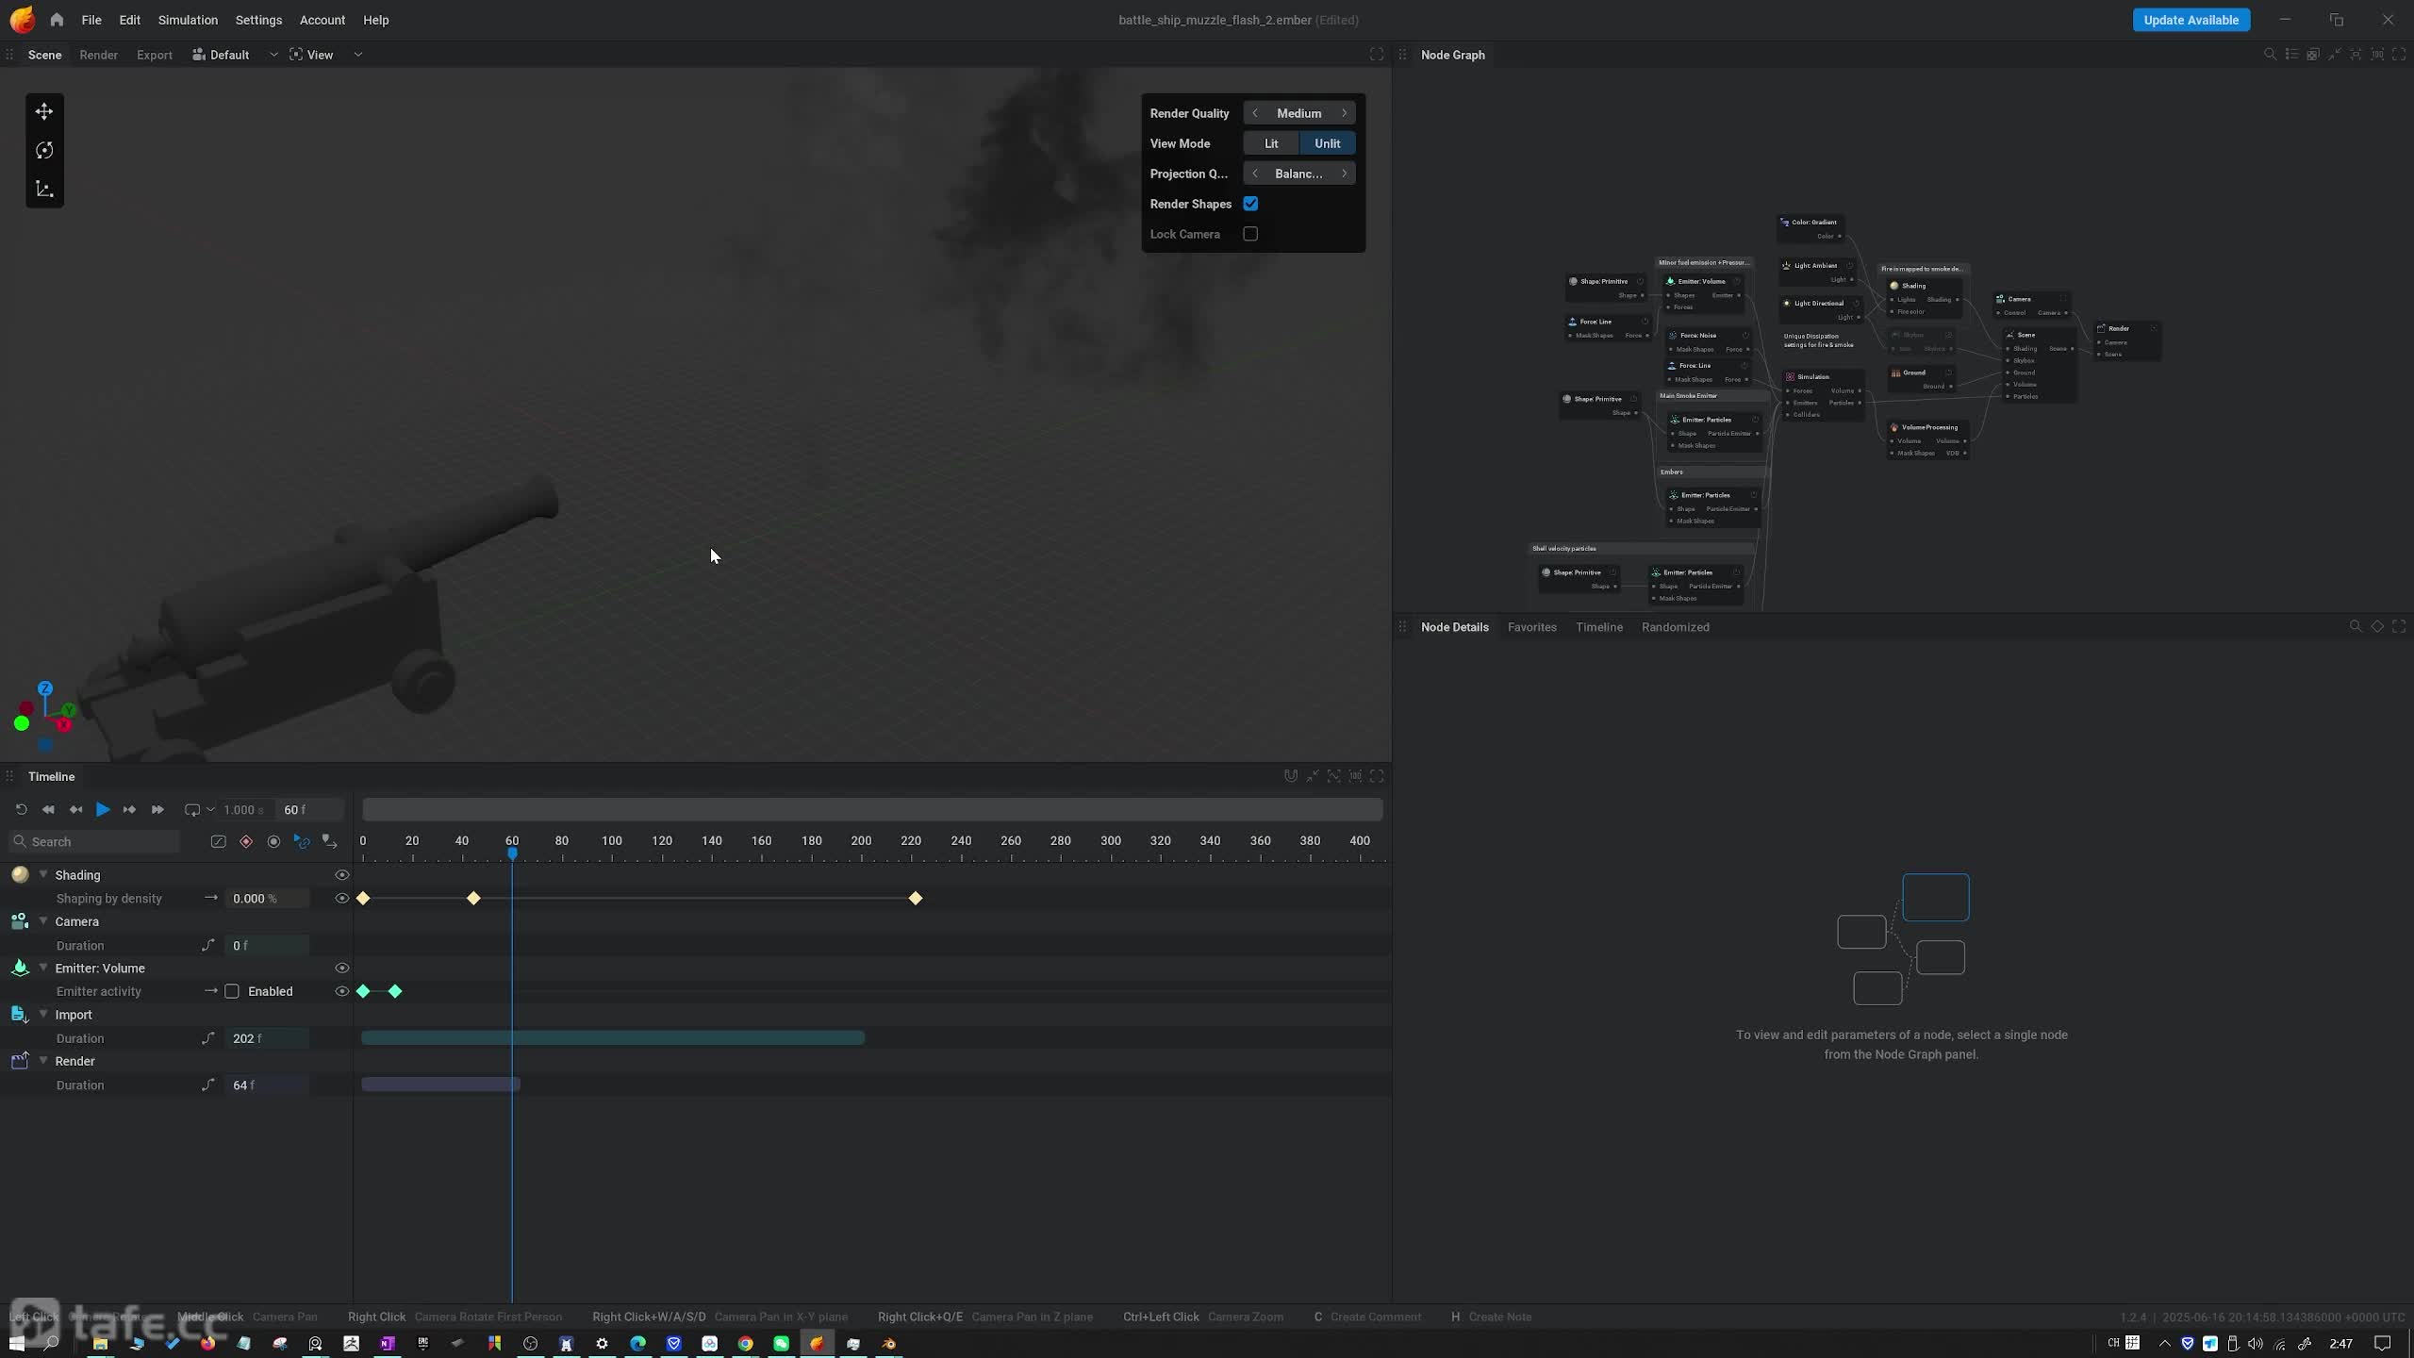Click the timeline range scrollbar above the ruler
This screenshot has width=2414, height=1358.
[872, 810]
